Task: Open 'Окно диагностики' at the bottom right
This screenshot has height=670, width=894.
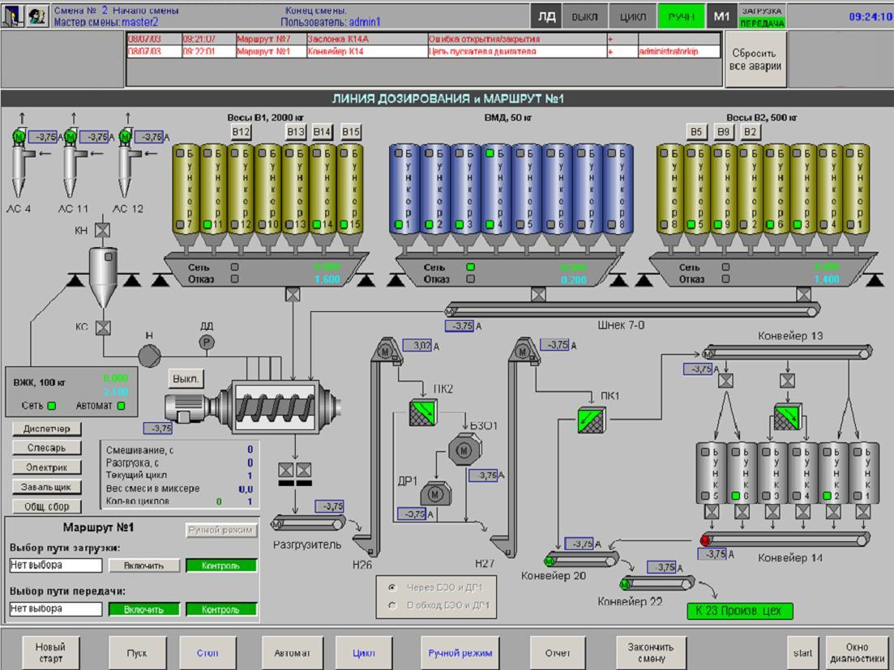Action: [856, 652]
